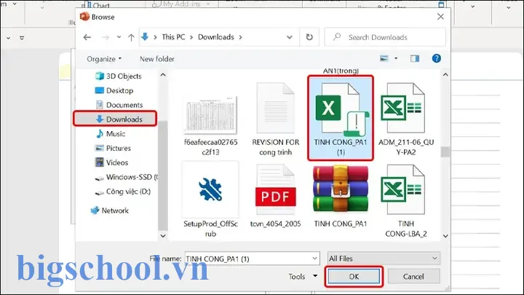
Task: Click the New folder button
Action: pos(157,59)
